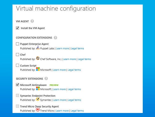This screenshot has height=117, width=155.
Task: Click the Trend Micro Deep Security Agent label
Action: [x=39, y=106]
